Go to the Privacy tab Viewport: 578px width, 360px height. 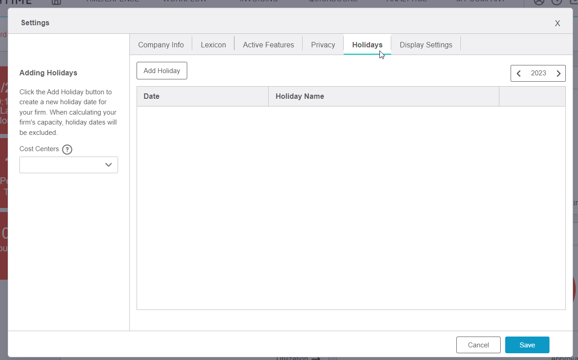[323, 45]
